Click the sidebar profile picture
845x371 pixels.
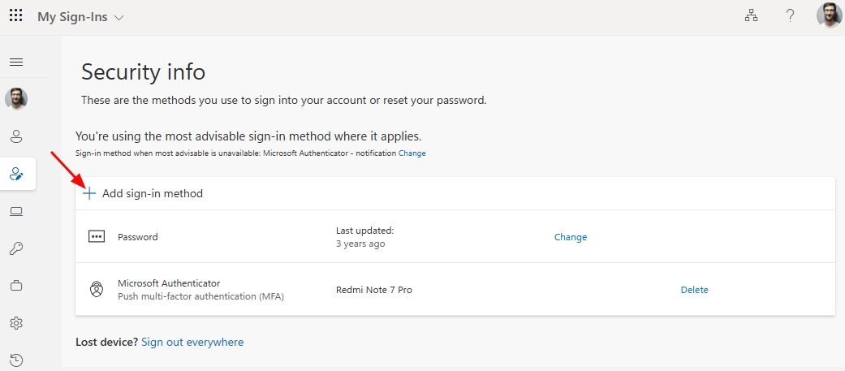16,99
